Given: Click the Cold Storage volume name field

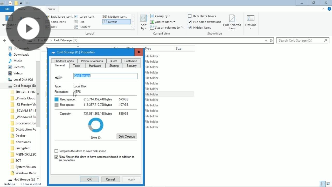Looking at the screenshot, I should [x=105, y=76].
